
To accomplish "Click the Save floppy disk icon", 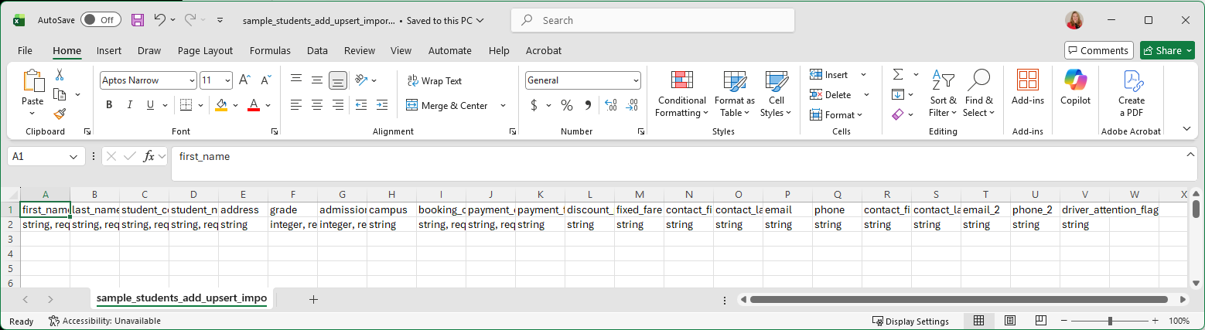I will pos(138,20).
